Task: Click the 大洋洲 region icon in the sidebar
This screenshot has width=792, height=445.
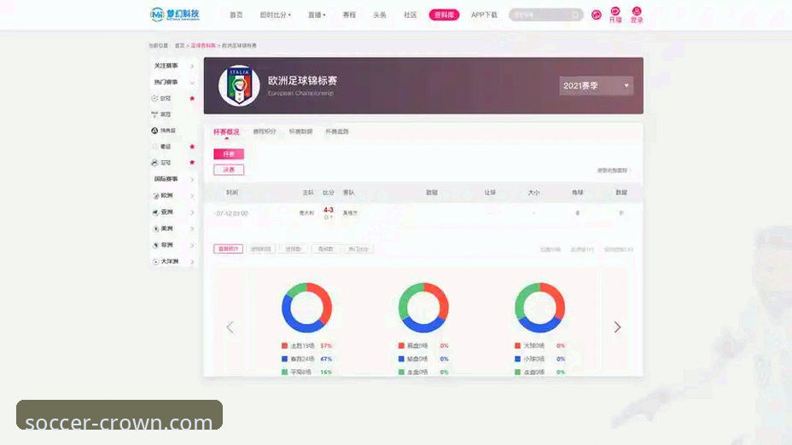Action: 156,262
